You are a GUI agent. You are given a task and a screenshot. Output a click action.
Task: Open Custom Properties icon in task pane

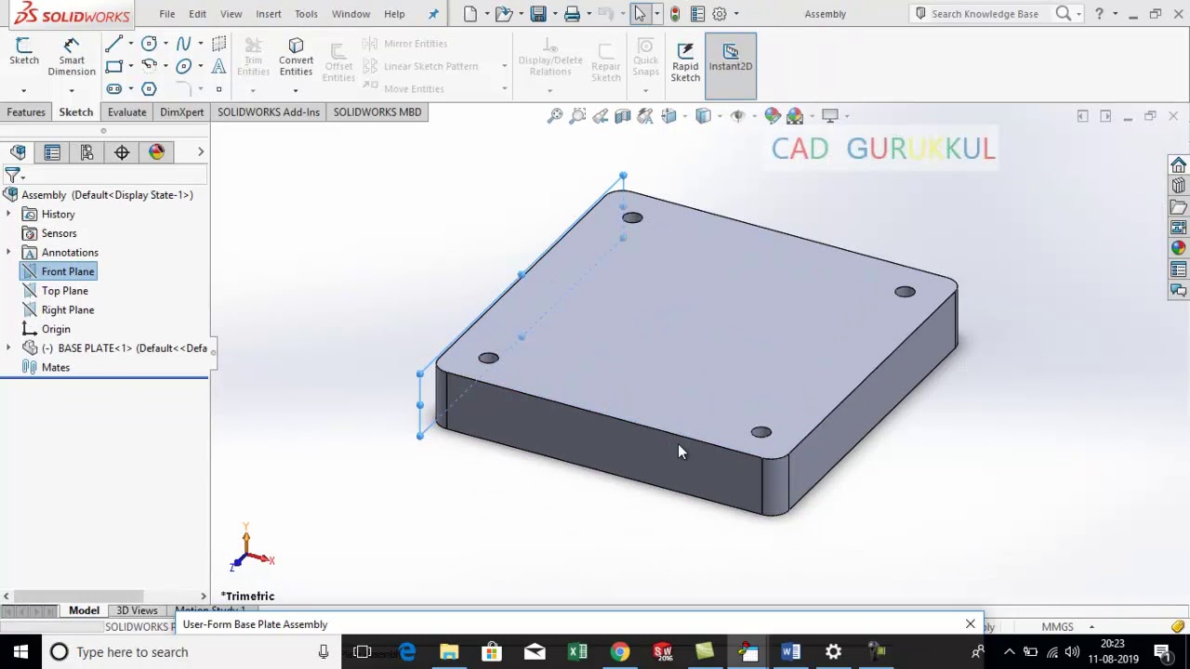pos(1179,269)
